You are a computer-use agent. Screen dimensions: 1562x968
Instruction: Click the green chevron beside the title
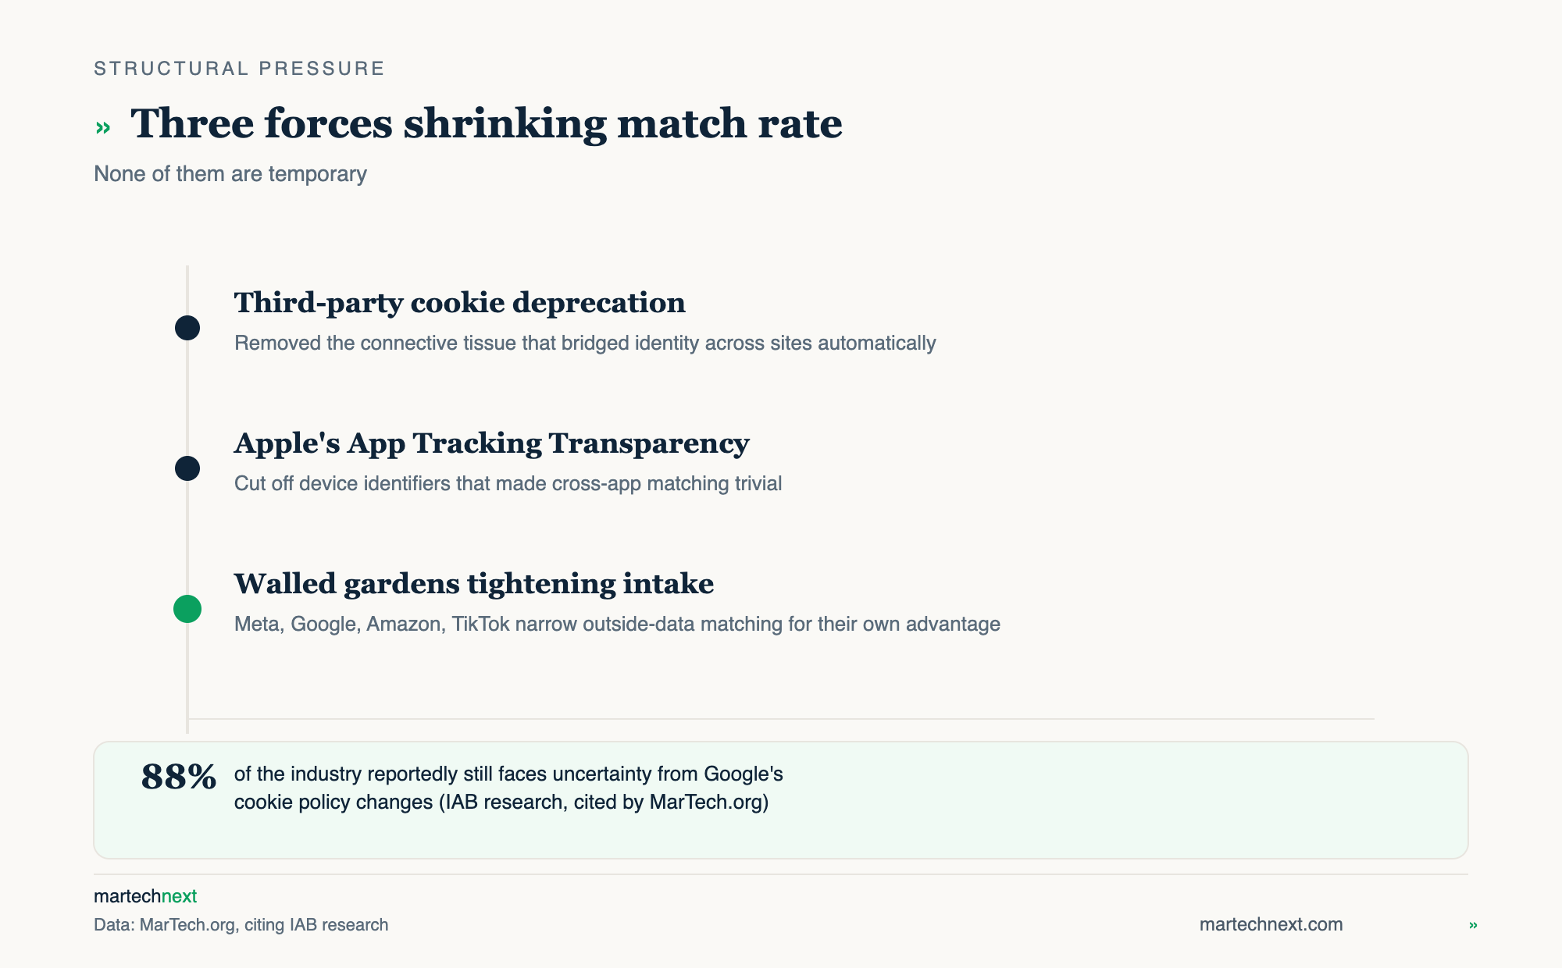(x=102, y=128)
